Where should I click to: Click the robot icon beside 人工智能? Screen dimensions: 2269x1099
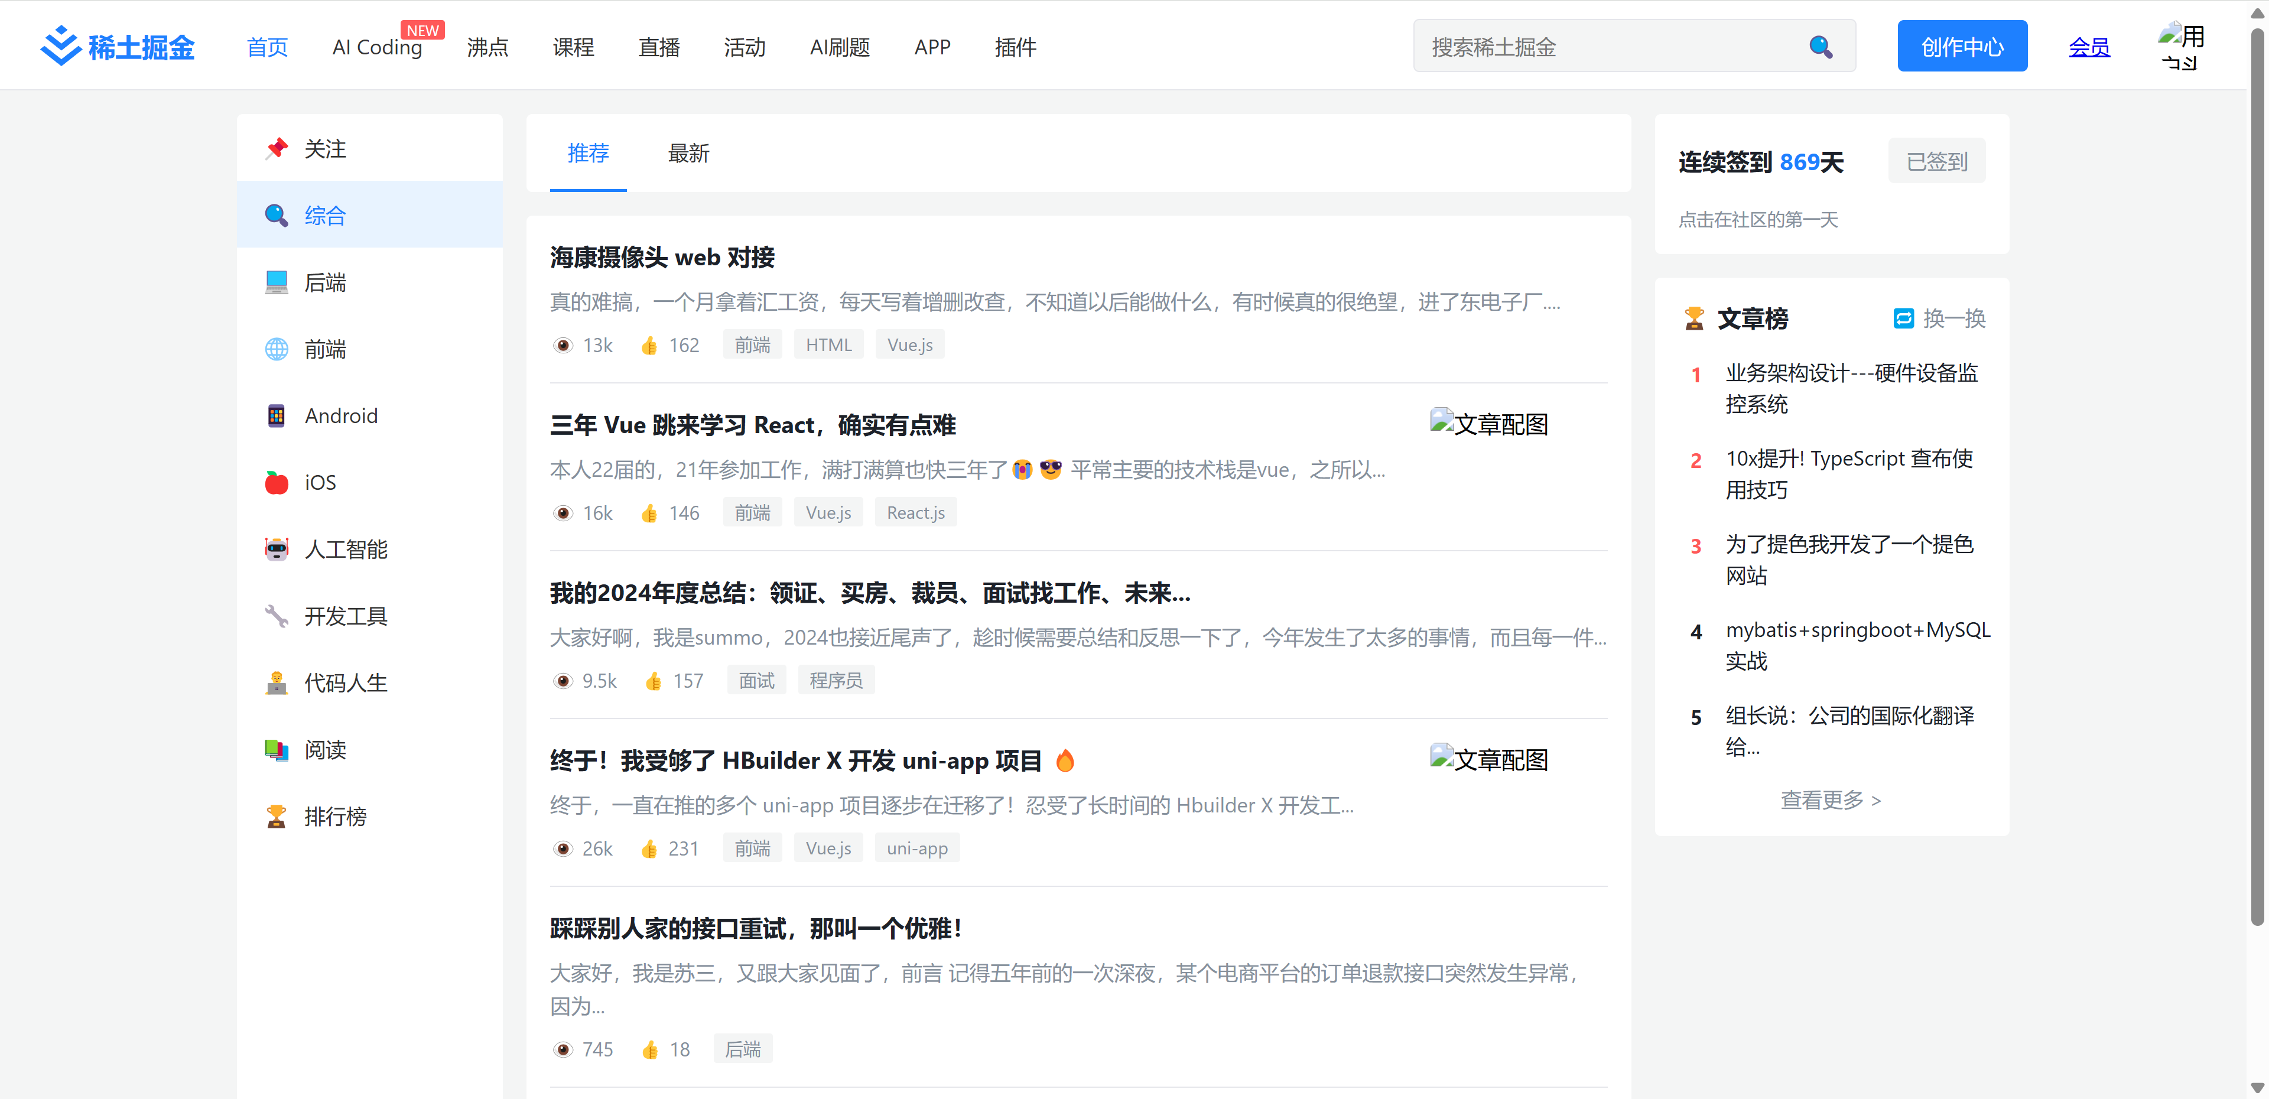point(277,549)
